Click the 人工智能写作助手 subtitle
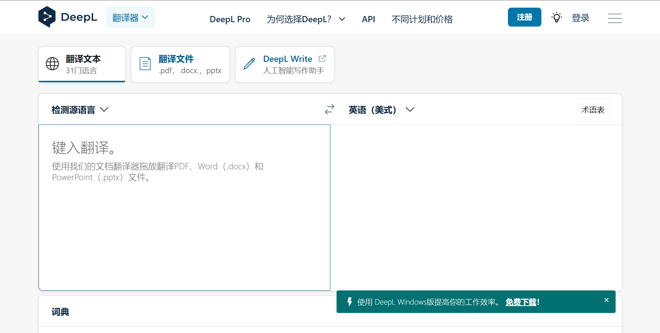The width and height of the screenshot is (660, 333). [294, 70]
